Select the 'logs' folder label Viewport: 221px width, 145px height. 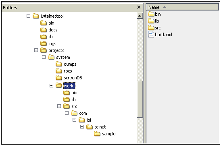coord(52,43)
